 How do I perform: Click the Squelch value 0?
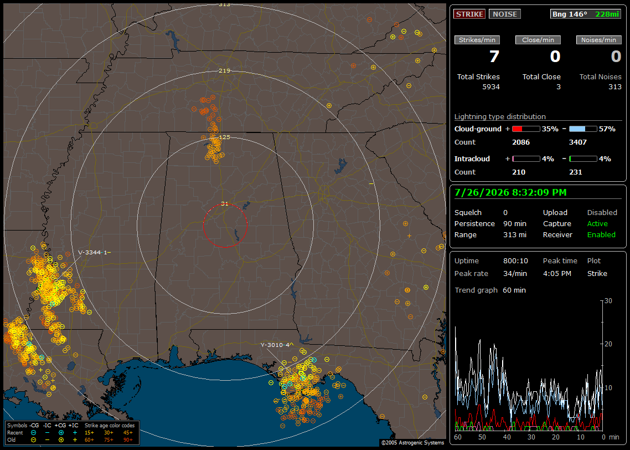[505, 213]
